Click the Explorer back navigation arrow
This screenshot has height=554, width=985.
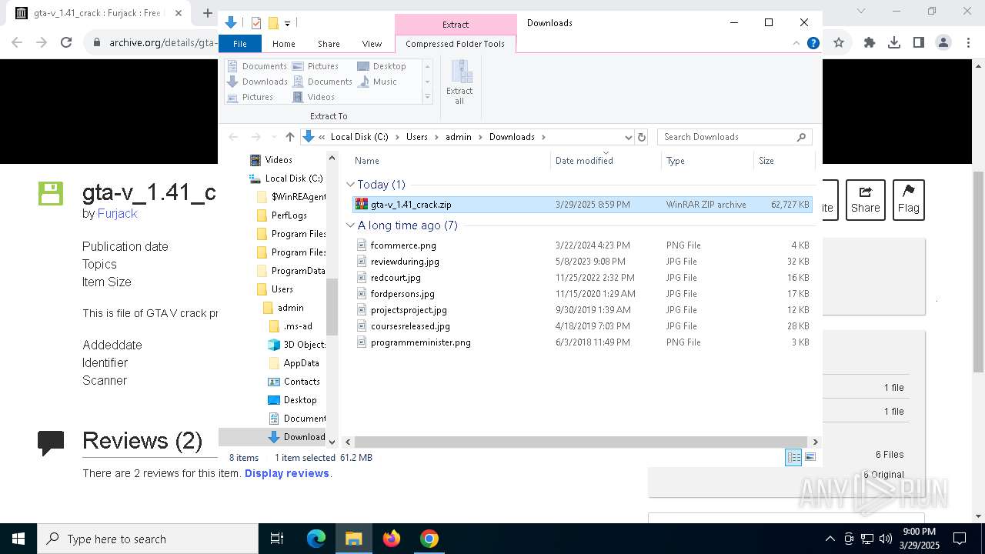(233, 137)
